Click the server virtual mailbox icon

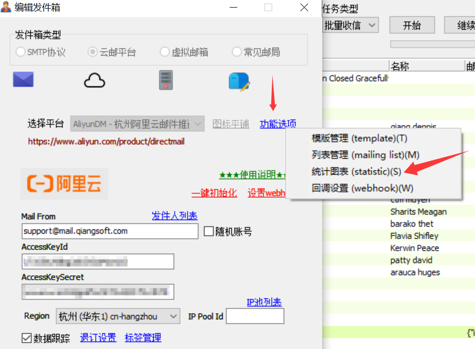tap(166, 80)
